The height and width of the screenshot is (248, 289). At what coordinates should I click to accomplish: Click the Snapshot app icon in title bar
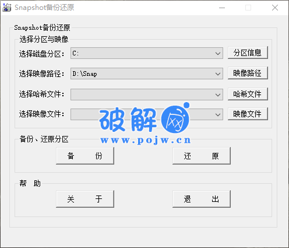7,8
